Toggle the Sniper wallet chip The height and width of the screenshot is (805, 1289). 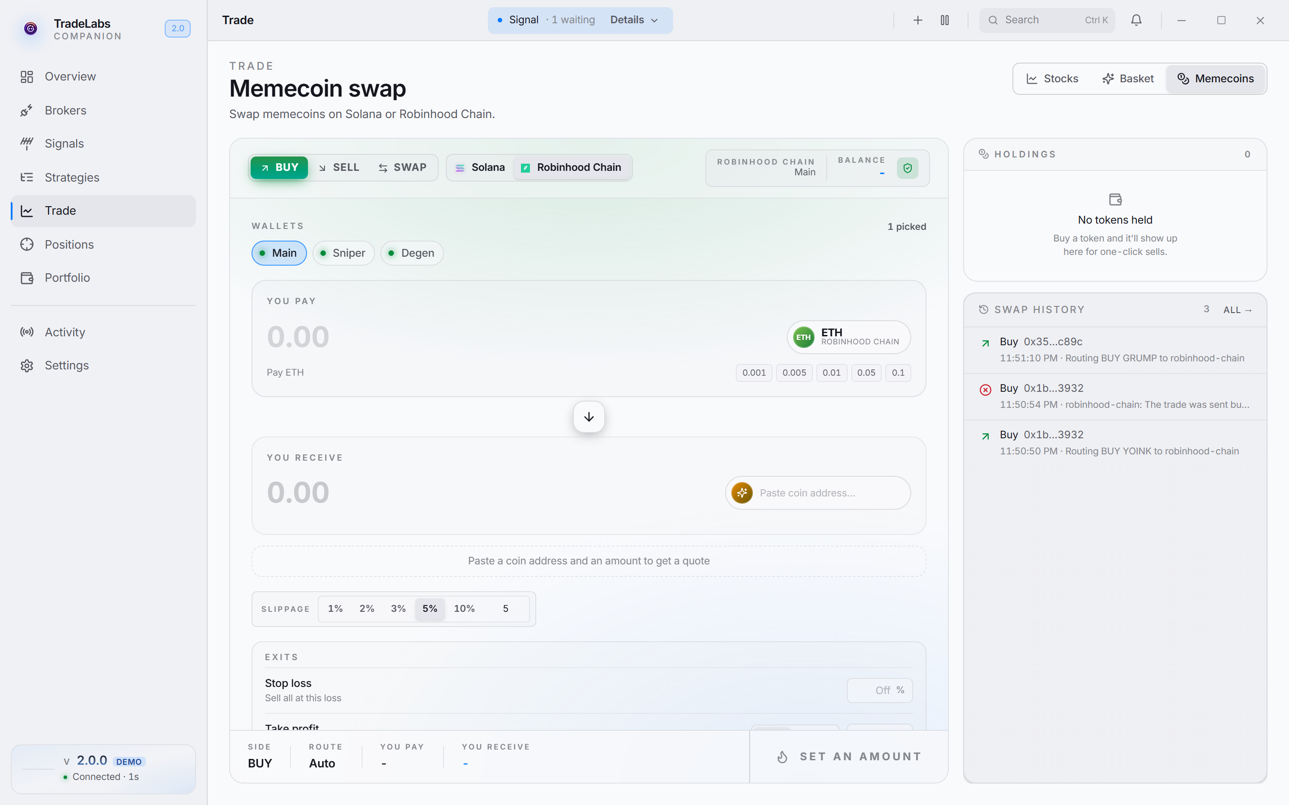343,253
